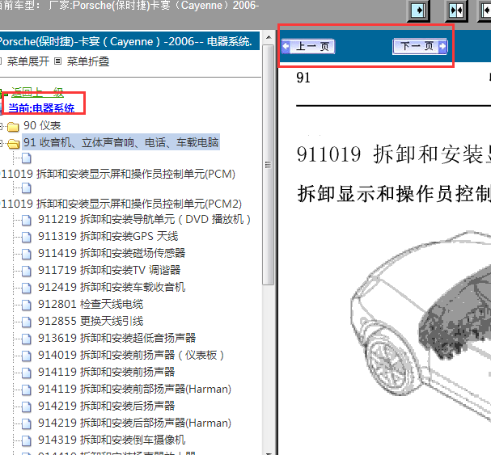
Task: Click page icon of 914119 前部扬声器(Harman)
Action: tap(27, 390)
